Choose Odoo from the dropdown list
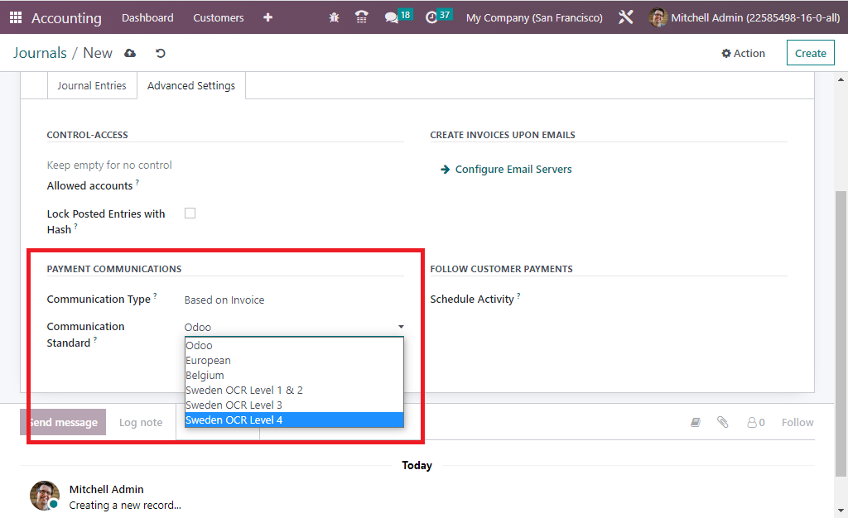The height and width of the screenshot is (518, 848). pyautogui.click(x=294, y=345)
